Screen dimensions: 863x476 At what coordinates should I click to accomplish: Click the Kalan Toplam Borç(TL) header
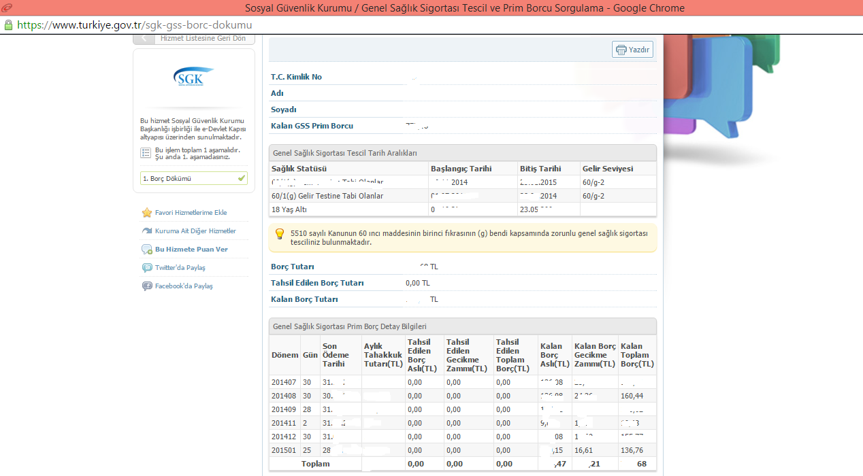pyautogui.click(x=637, y=355)
